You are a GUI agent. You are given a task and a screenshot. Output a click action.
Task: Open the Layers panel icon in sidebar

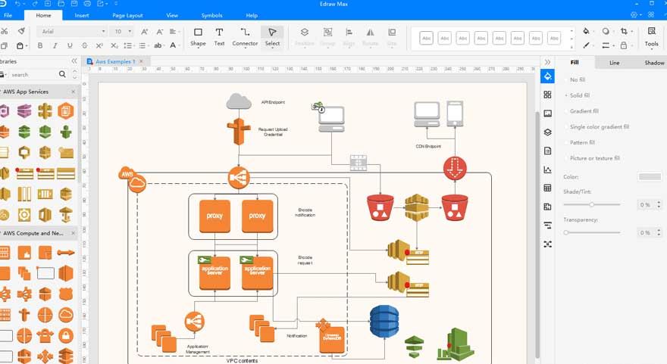[x=547, y=132]
